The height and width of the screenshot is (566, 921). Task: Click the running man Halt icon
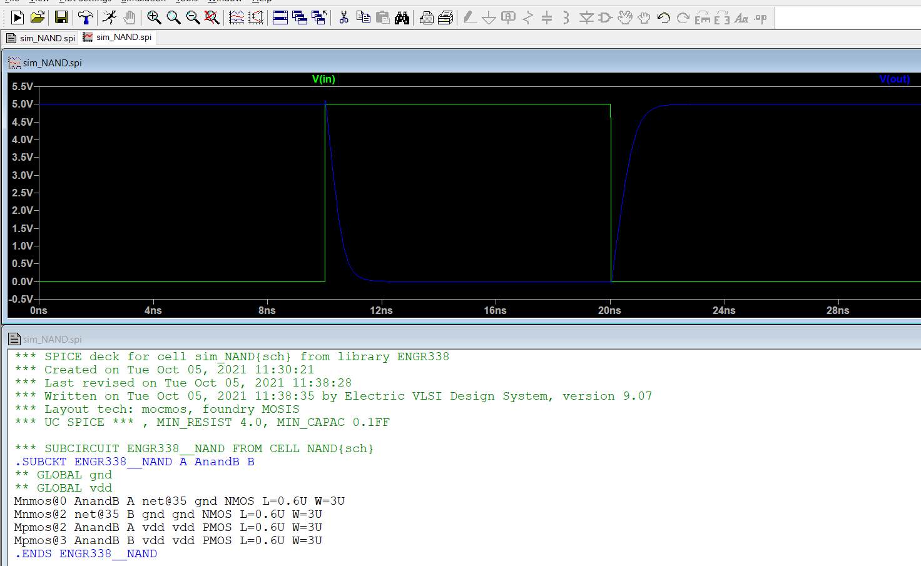pyautogui.click(x=109, y=18)
